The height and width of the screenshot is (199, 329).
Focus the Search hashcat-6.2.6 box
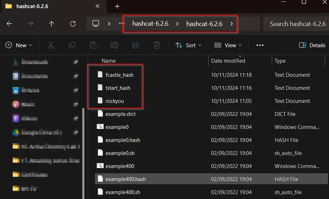296,24
